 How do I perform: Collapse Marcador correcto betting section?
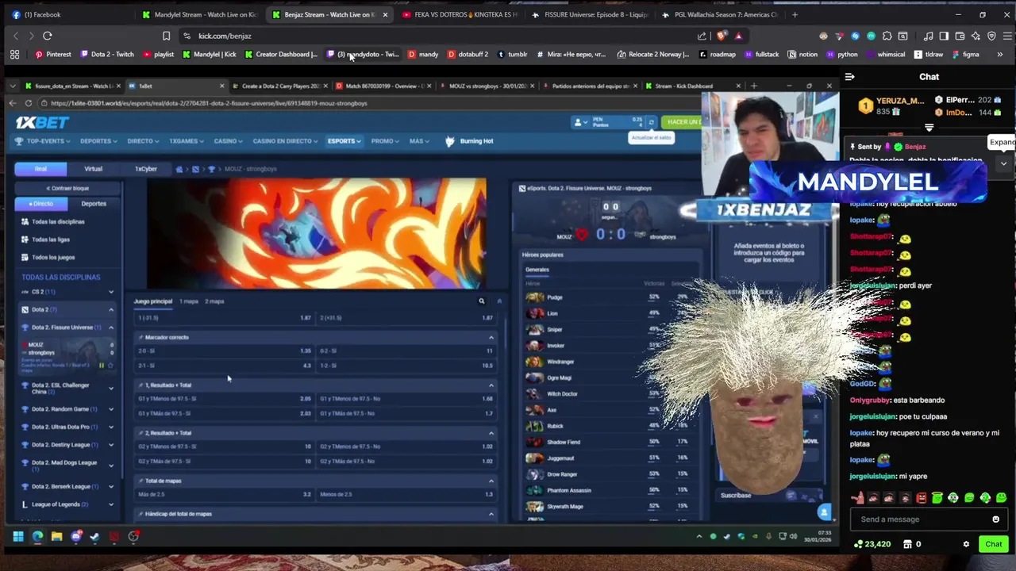491,338
